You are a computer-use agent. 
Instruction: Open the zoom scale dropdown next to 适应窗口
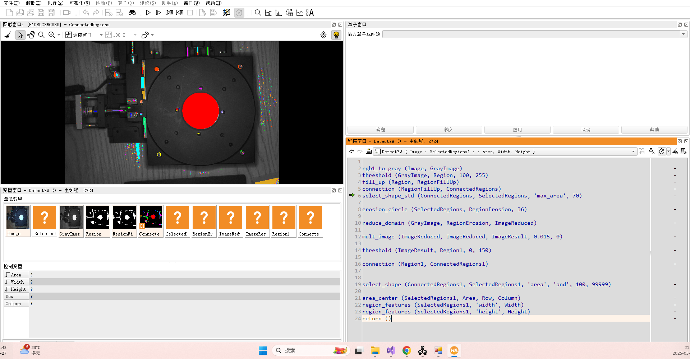pyautogui.click(x=101, y=35)
